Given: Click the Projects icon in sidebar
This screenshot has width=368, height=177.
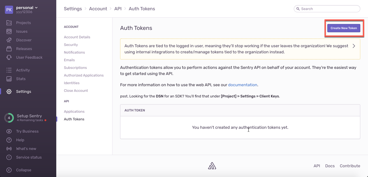Looking at the screenshot, I should tap(9, 23).
